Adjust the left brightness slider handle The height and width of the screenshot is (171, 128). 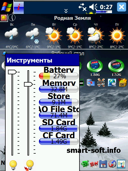click(12, 72)
